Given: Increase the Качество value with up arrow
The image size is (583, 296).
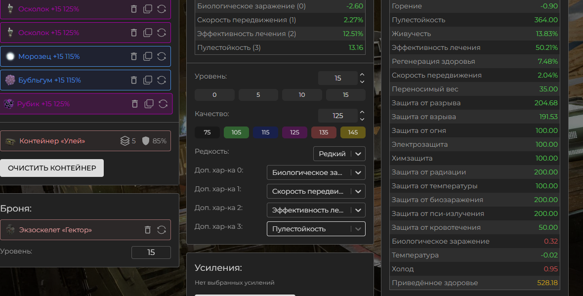Looking at the screenshot, I should coord(362,112).
